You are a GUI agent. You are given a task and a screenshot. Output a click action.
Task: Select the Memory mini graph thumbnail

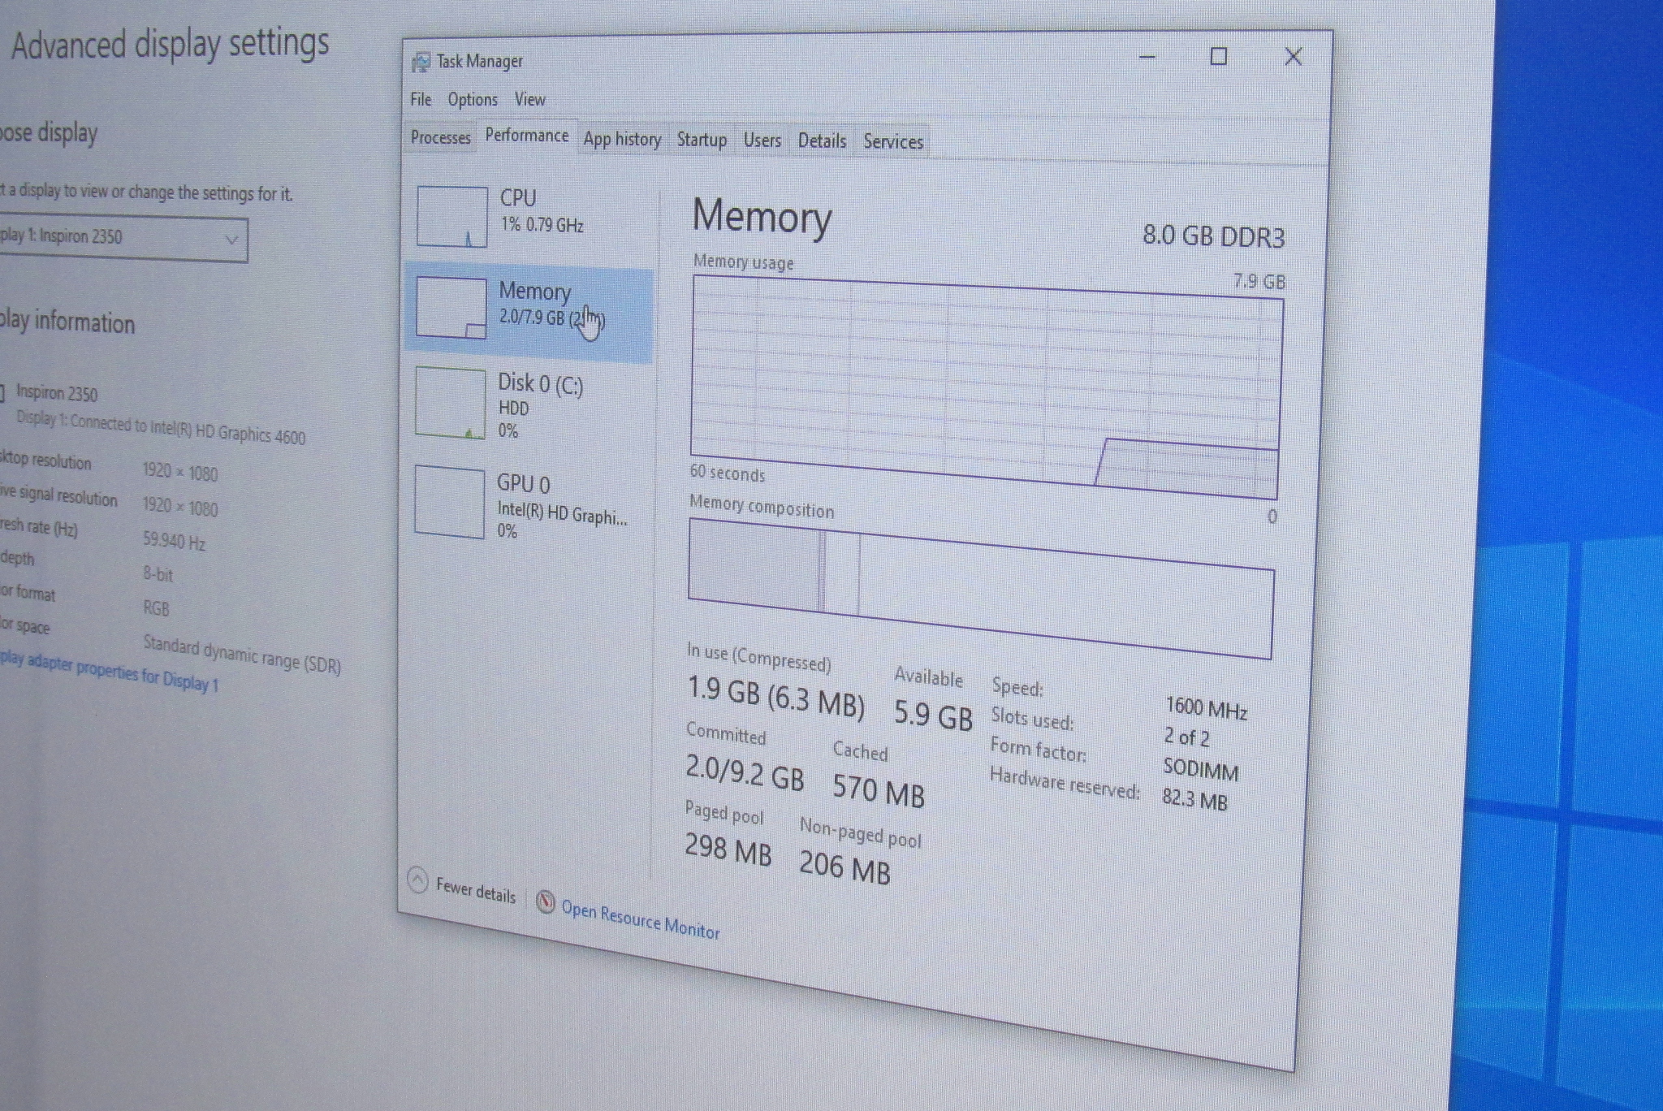(451, 308)
